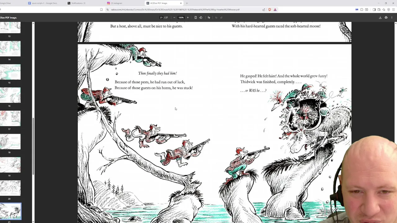
Task: Download the PDF file
Action: click(x=380, y=17)
